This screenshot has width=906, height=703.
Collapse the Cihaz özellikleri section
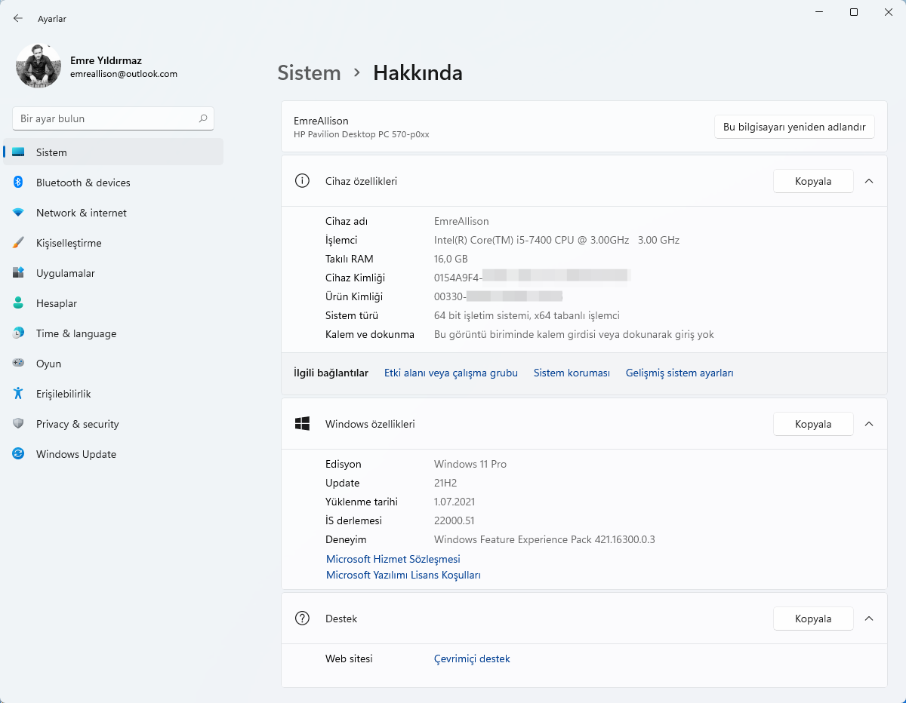pos(869,181)
